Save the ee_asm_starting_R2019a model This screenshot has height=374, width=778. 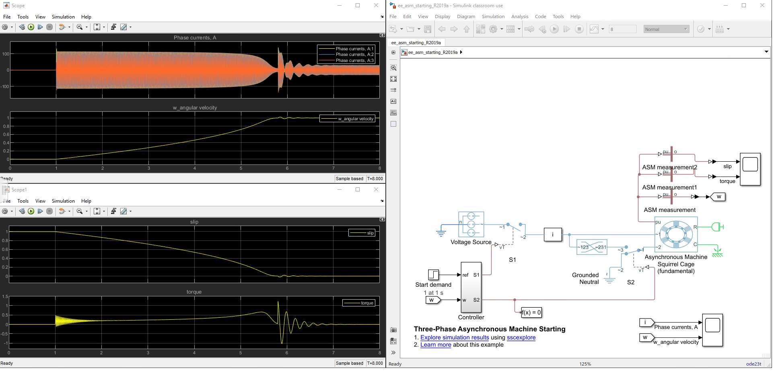pos(428,29)
